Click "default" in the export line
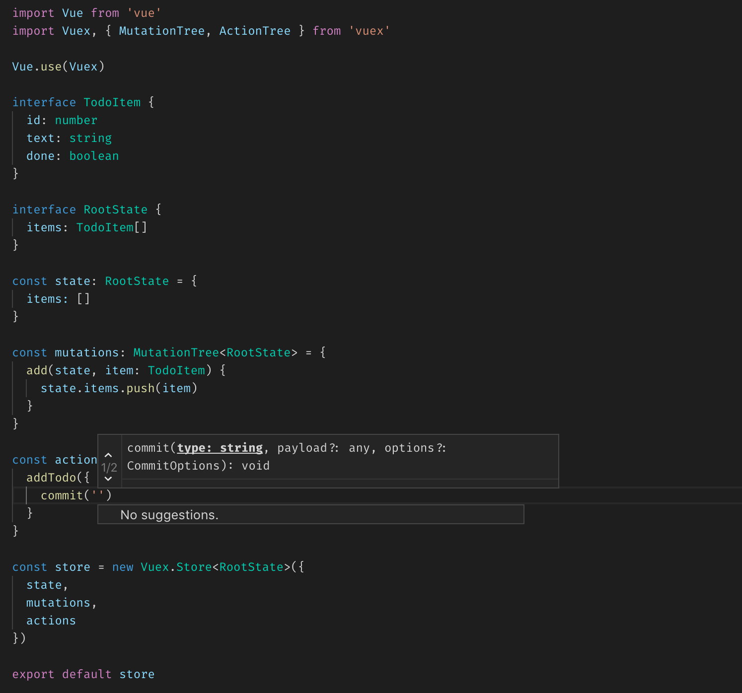Image resolution: width=742 pixels, height=693 pixels. tap(87, 674)
